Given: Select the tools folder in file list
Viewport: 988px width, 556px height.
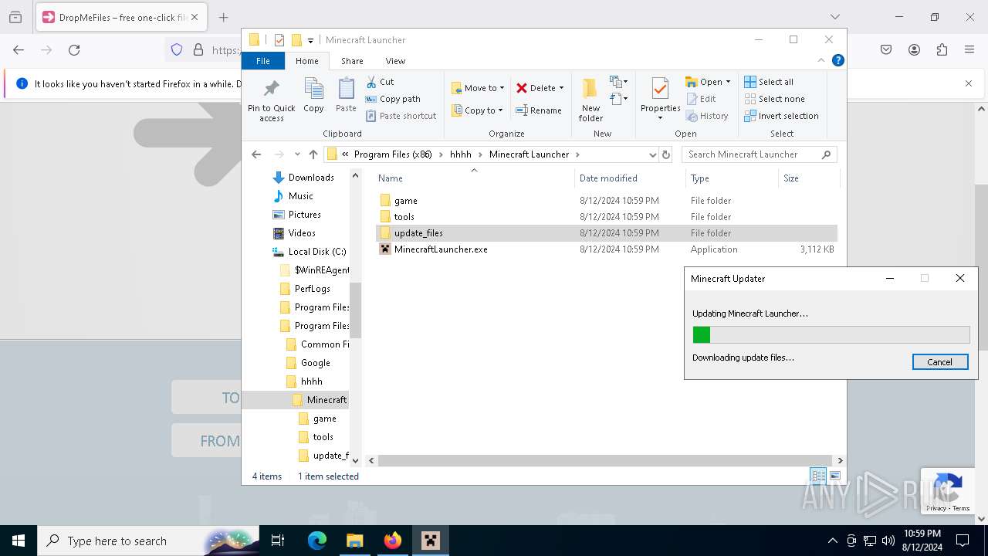Looking at the screenshot, I should 404,217.
